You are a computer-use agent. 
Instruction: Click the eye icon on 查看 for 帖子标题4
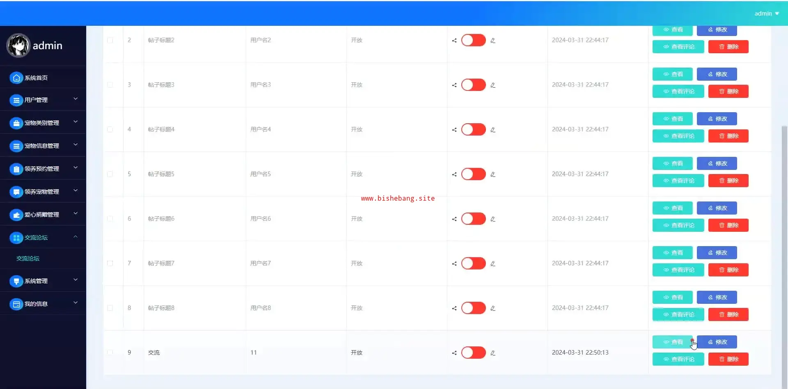point(666,119)
